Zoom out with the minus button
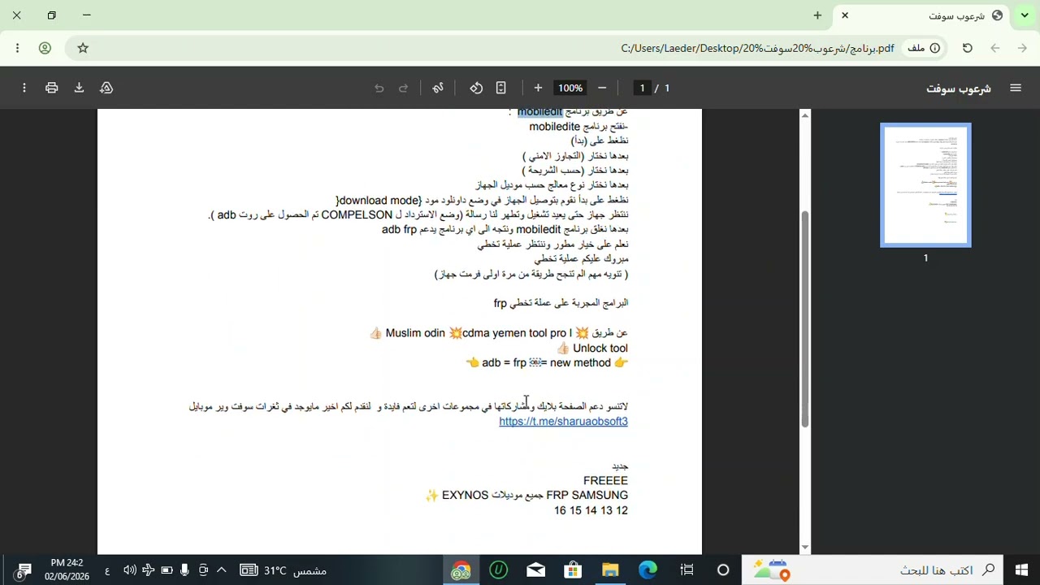 click(x=602, y=88)
